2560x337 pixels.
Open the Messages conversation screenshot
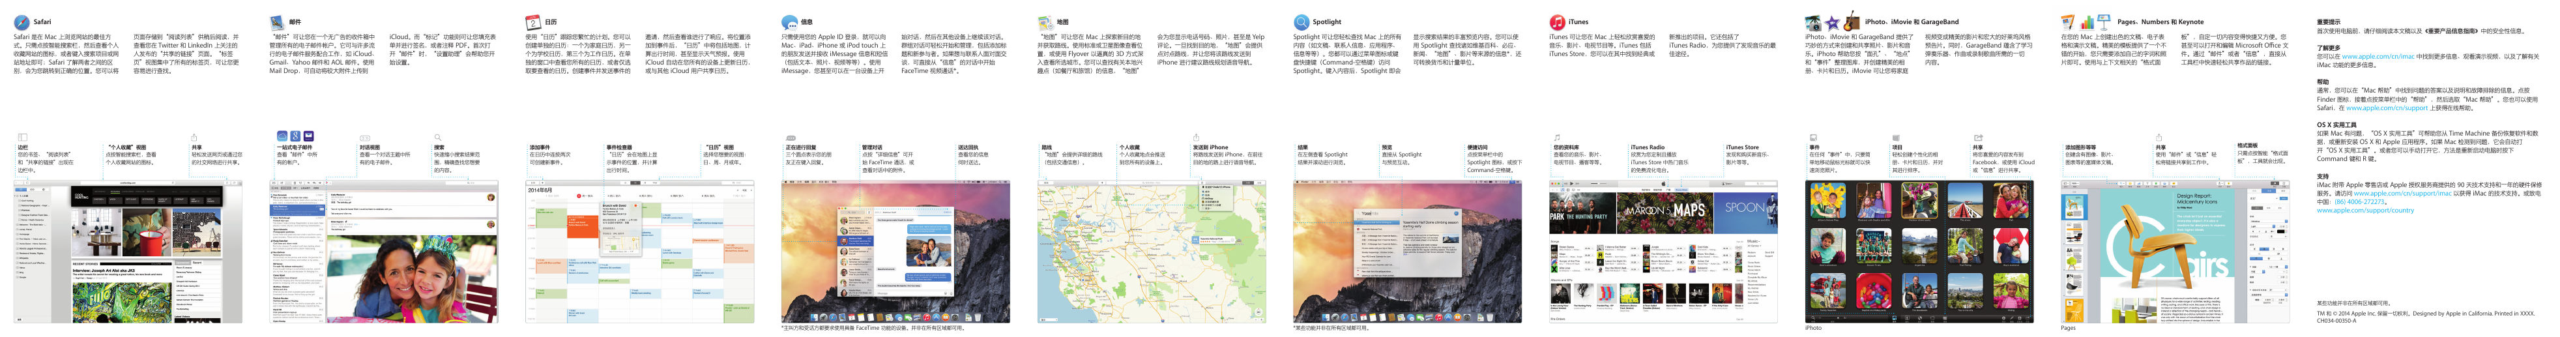[895, 252]
